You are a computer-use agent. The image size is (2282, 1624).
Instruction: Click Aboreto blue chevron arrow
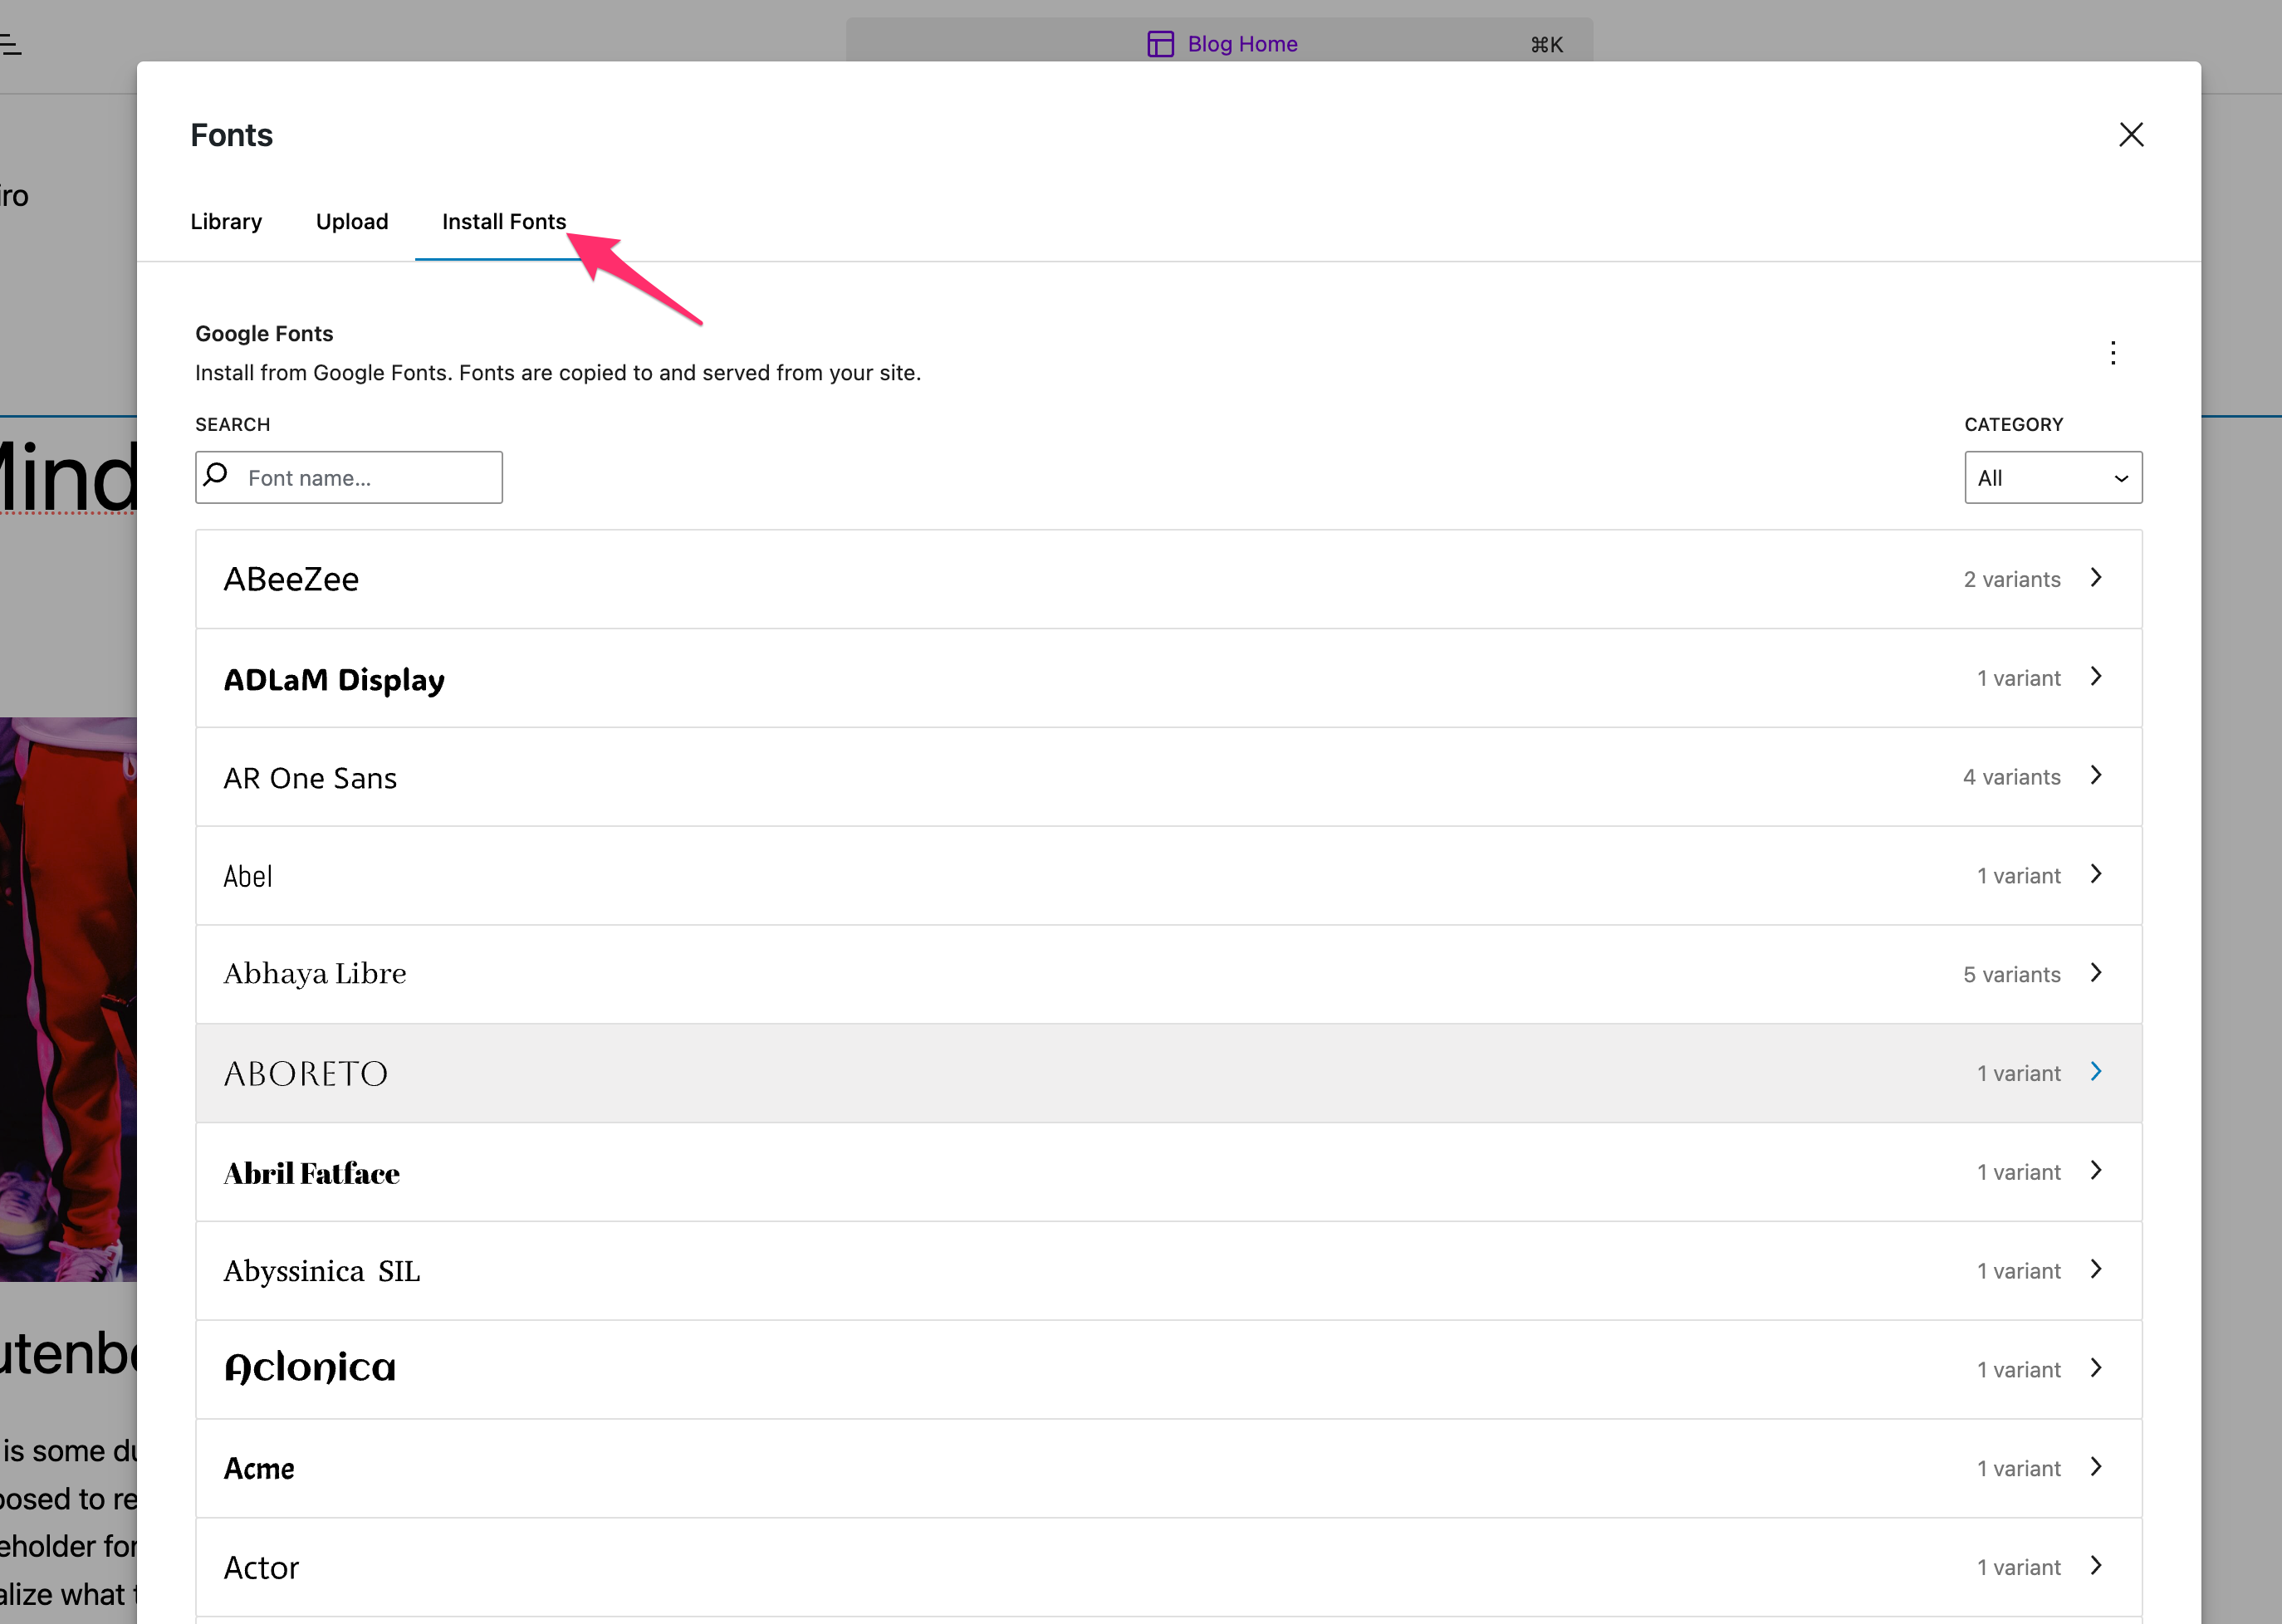point(2095,1072)
